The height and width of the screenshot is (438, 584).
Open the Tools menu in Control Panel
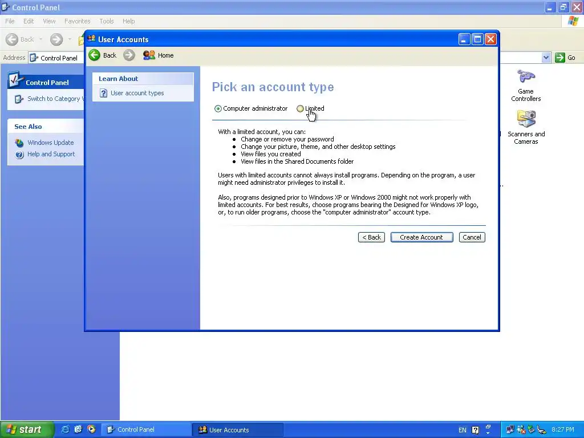click(107, 21)
